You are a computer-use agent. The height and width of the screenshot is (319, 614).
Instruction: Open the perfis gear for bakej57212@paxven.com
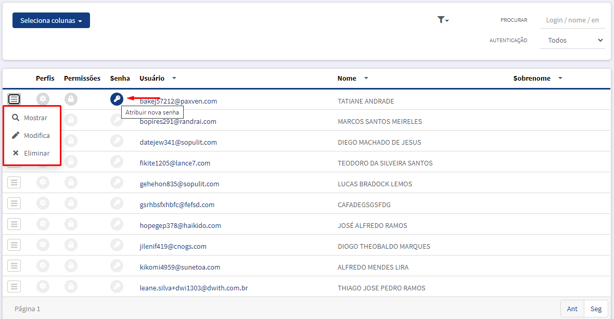pos(43,99)
